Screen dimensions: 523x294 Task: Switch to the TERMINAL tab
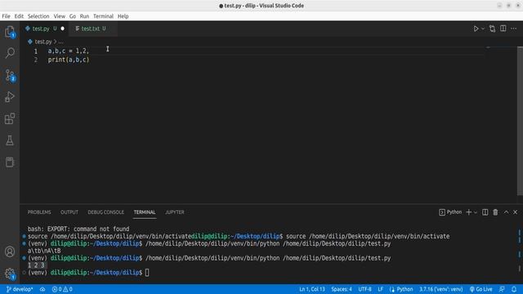point(145,212)
